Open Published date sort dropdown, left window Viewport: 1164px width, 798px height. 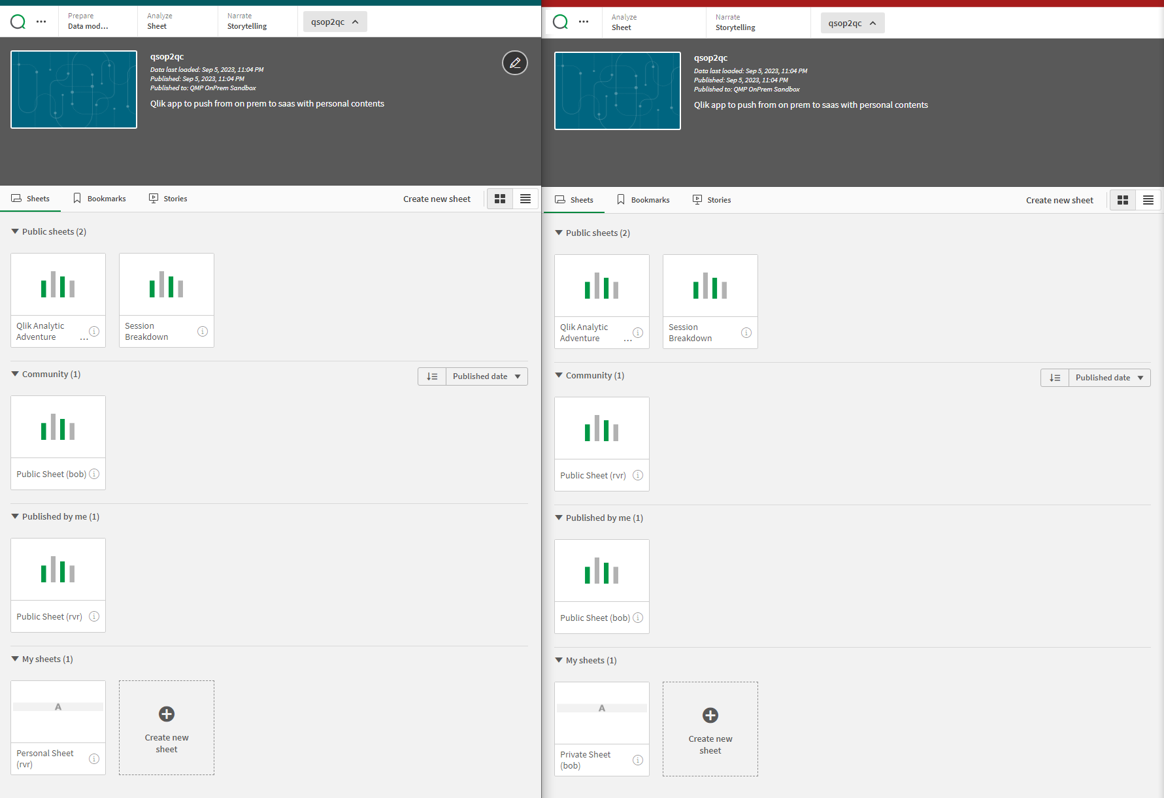[x=486, y=376]
